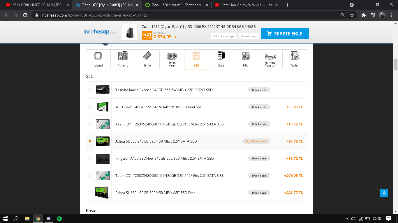Open the Wi-Fi network tray icon

pos(361,219)
